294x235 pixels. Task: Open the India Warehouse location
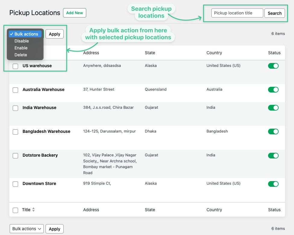click(x=40, y=108)
